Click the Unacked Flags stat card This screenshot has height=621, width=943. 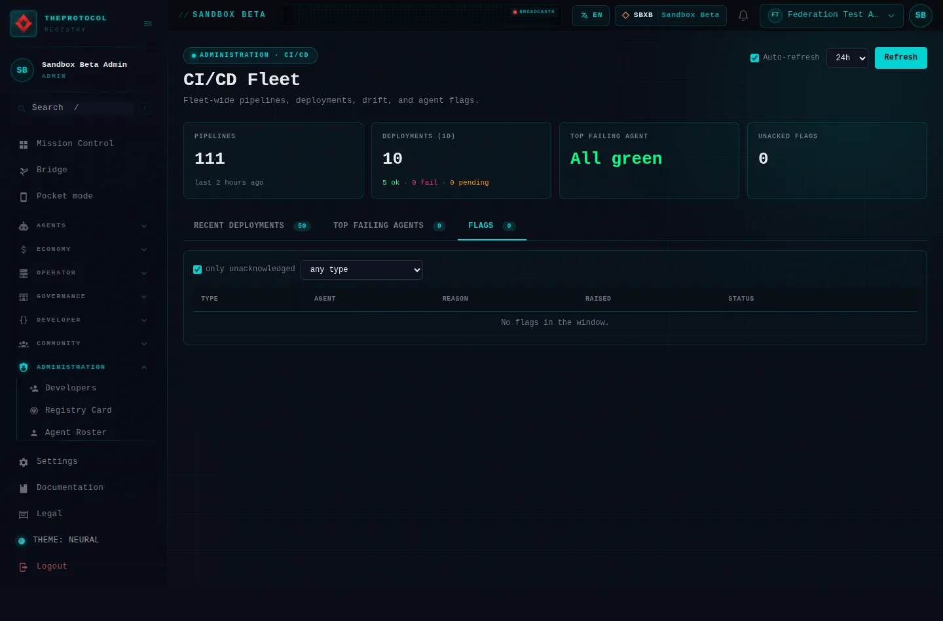point(837,160)
